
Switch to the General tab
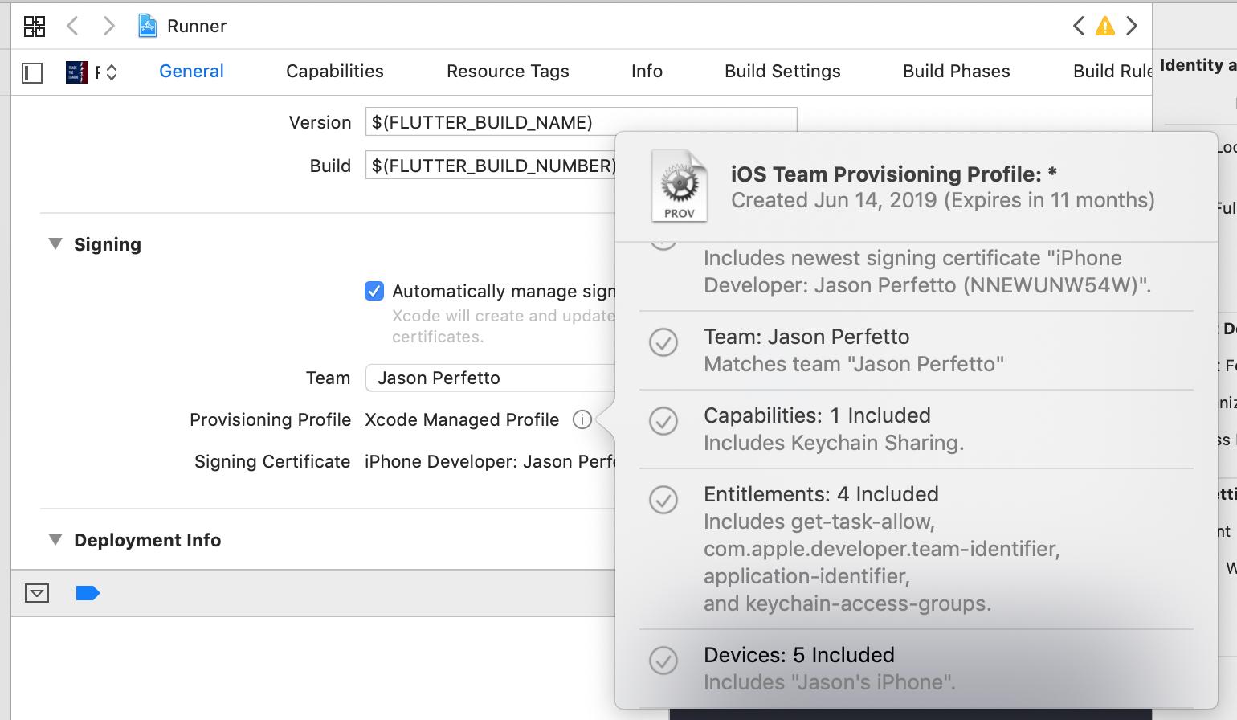click(x=191, y=71)
